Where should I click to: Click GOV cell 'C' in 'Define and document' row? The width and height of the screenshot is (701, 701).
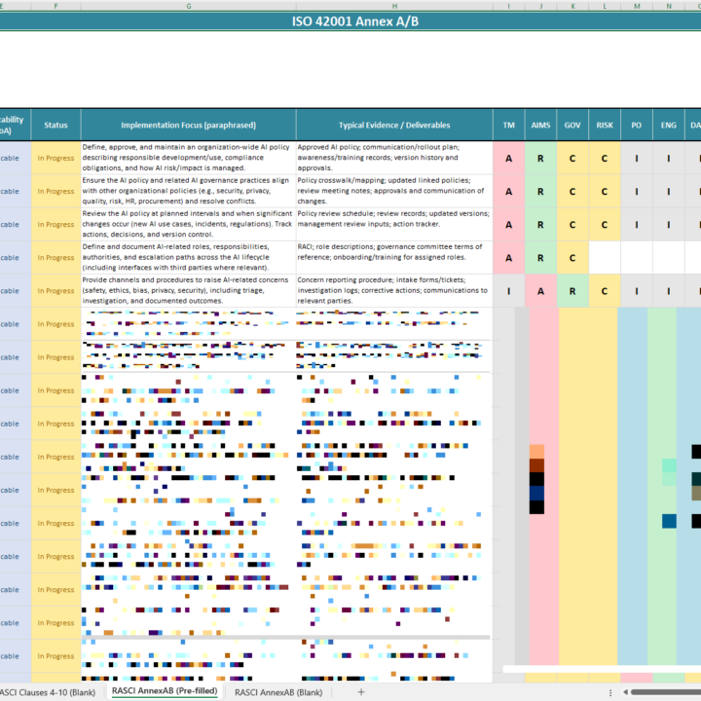coord(572,258)
